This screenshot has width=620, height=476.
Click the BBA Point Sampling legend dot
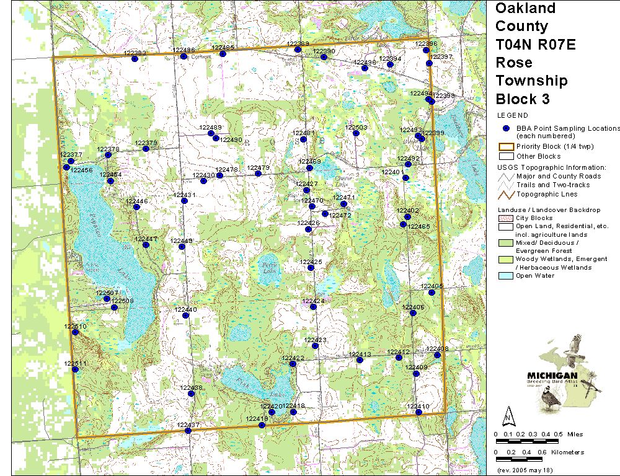(x=506, y=128)
